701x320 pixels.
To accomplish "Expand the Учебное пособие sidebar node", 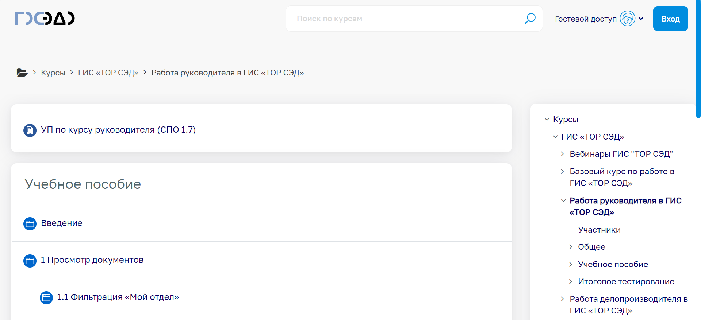I will [x=571, y=264].
